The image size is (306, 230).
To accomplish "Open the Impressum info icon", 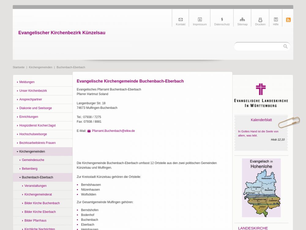I will [x=200, y=20].
